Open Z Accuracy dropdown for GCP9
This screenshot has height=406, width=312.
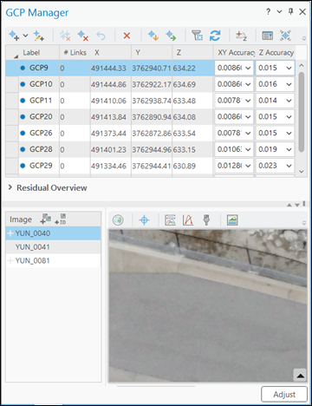tap(289, 68)
